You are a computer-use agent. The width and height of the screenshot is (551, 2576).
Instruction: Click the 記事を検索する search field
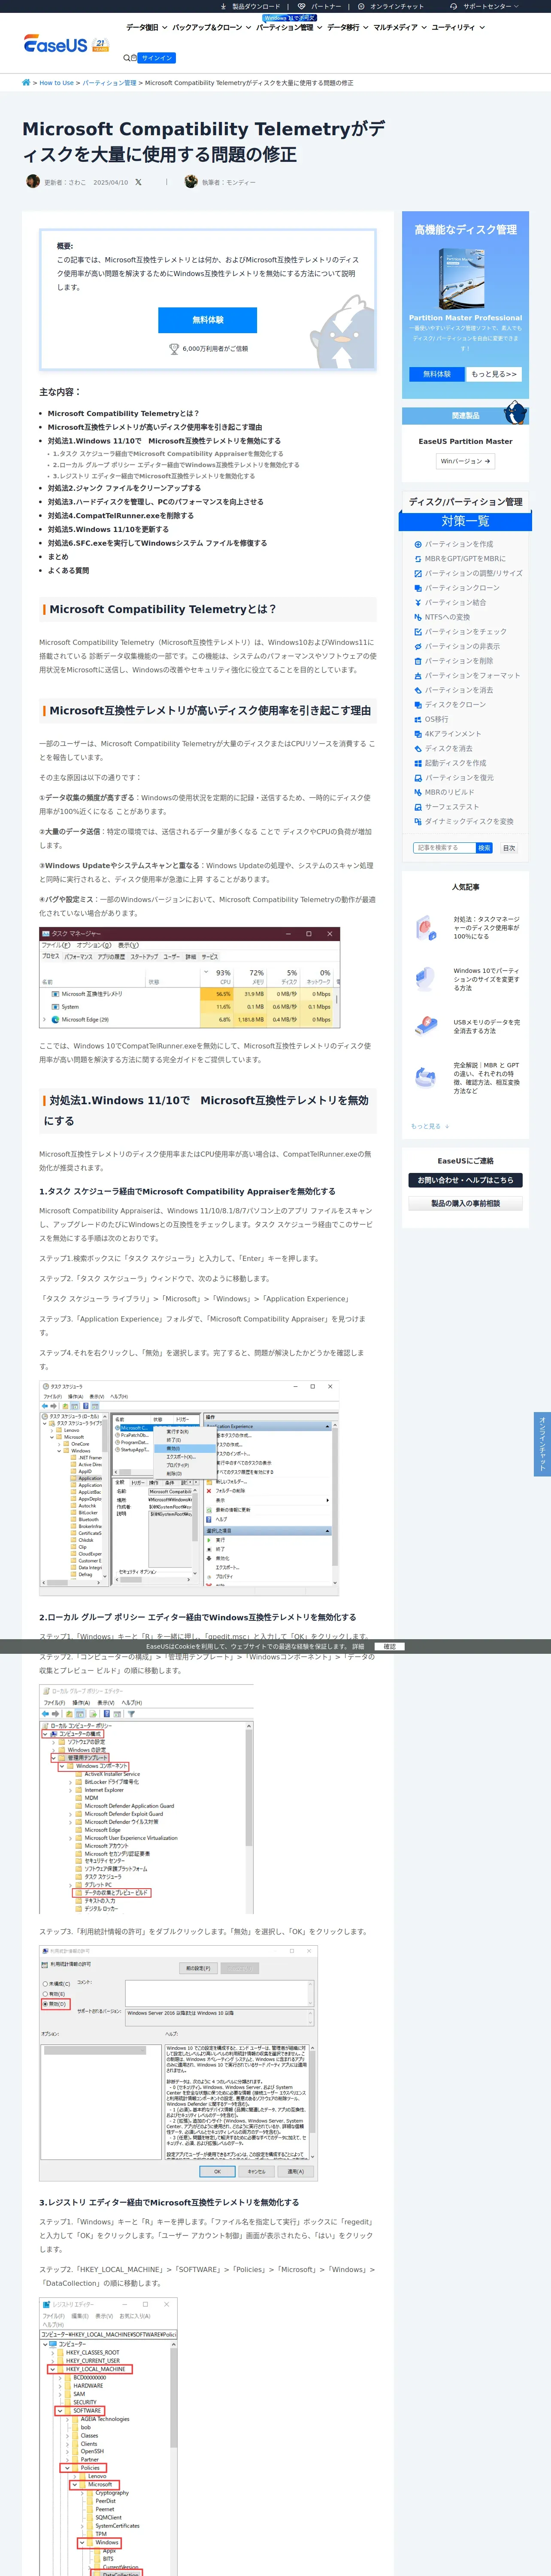444,848
